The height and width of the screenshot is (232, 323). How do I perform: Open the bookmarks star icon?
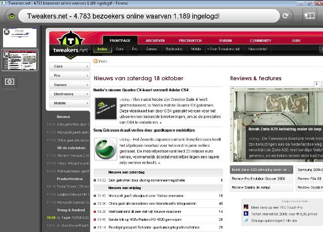pos(309,16)
